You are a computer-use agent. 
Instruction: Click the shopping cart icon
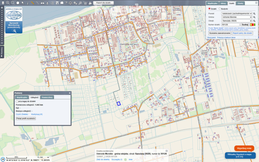pyautogui.click(x=85, y=3)
